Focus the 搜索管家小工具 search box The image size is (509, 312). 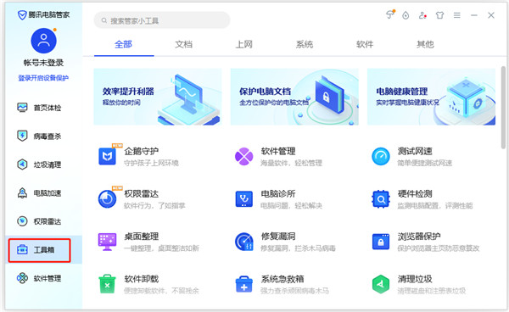tap(162, 20)
